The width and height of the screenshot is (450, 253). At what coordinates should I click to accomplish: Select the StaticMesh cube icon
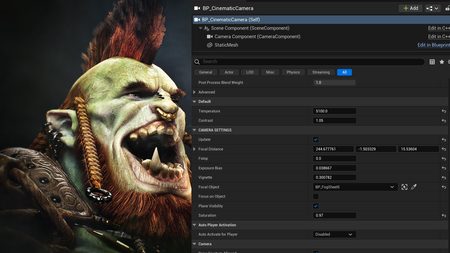coord(209,45)
